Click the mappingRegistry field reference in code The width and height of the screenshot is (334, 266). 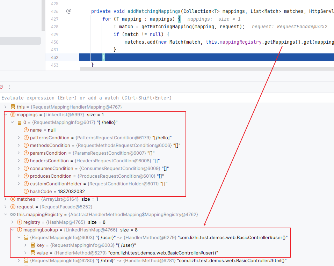pos(240,42)
